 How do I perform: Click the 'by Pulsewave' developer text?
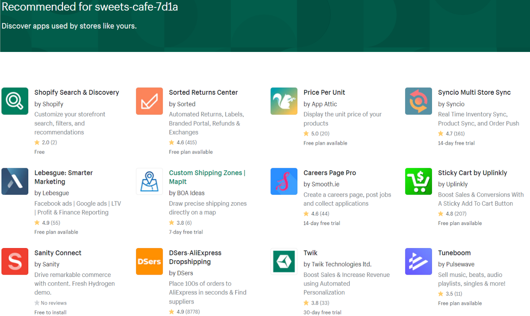coord(456,264)
